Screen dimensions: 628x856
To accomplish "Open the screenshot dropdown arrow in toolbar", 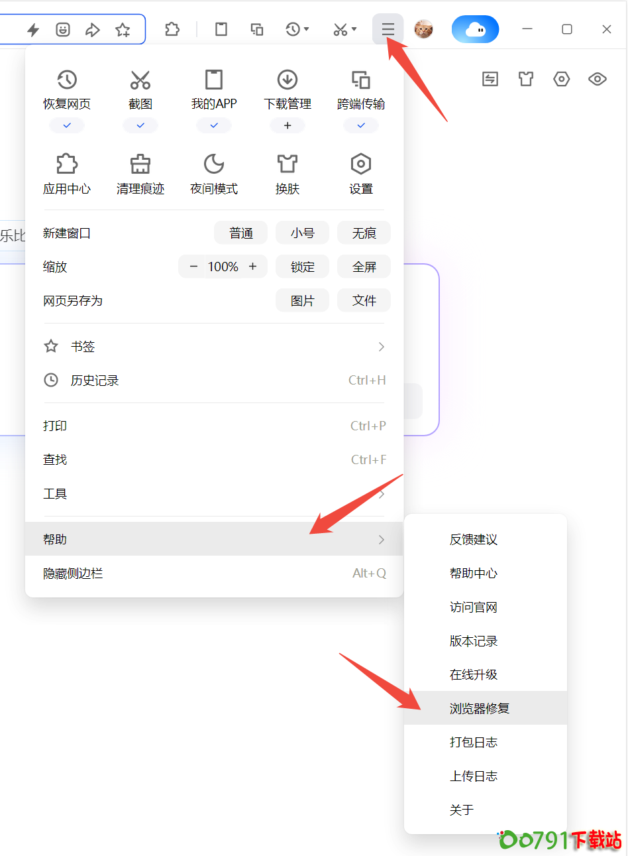I will pyautogui.click(x=354, y=29).
